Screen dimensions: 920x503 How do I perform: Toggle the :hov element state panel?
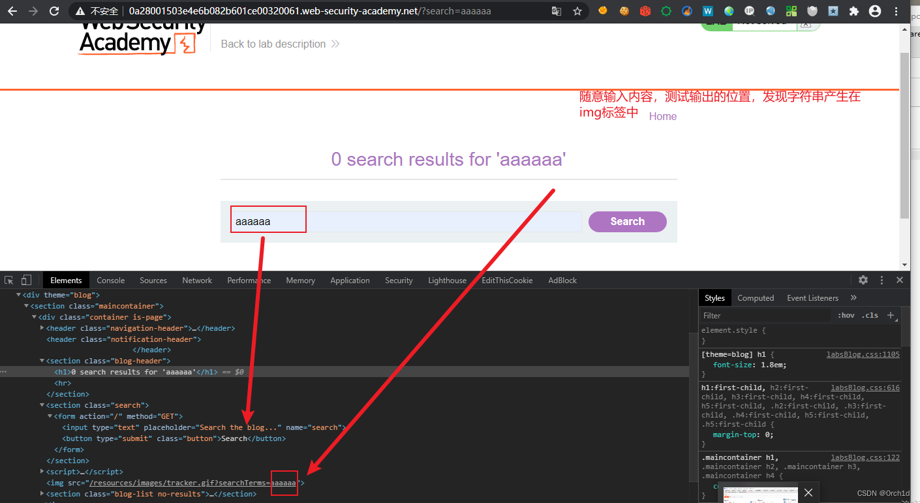coord(846,315)
